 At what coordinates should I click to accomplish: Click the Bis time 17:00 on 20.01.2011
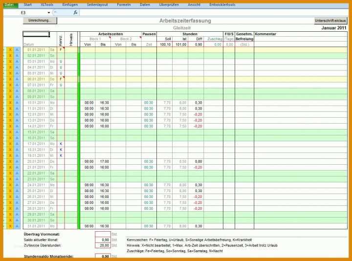pos(103,161)
